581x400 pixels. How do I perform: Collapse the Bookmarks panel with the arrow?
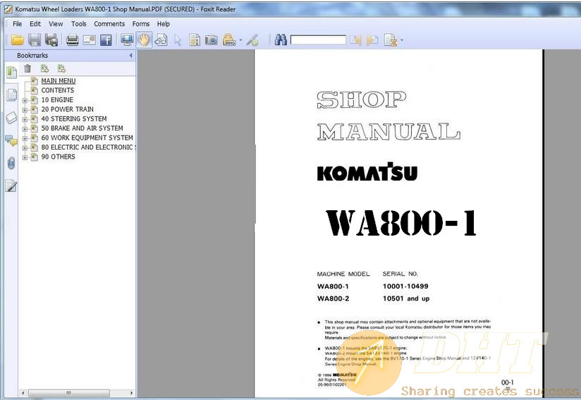131,55
